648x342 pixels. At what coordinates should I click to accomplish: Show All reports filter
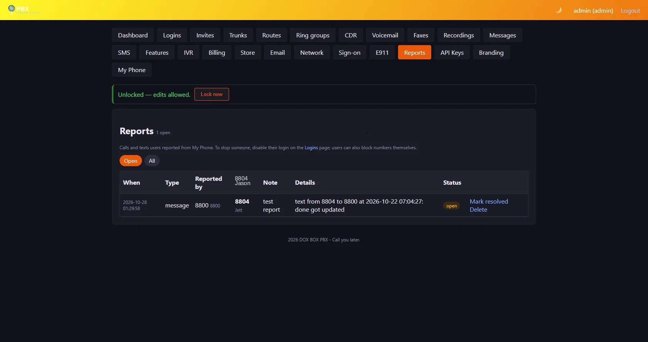(152, 161)
